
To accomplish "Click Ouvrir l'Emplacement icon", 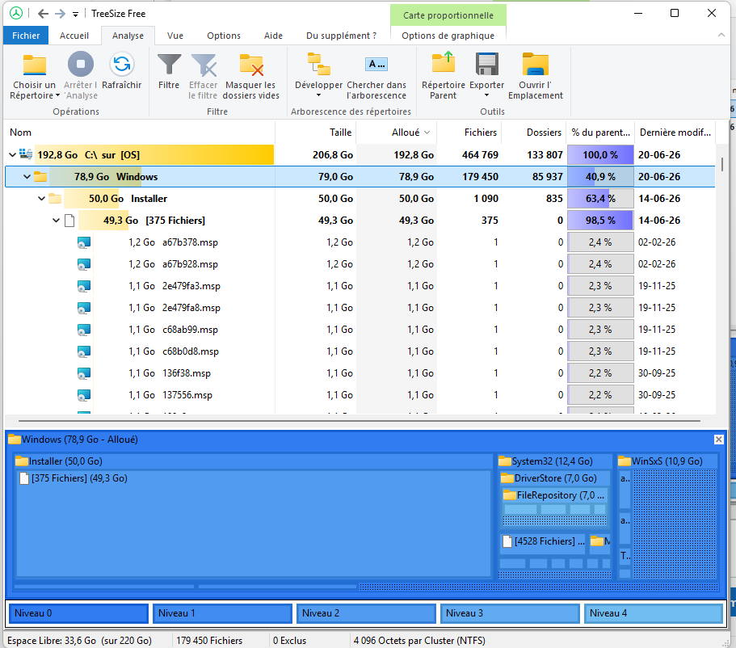I will click(536, 64).
